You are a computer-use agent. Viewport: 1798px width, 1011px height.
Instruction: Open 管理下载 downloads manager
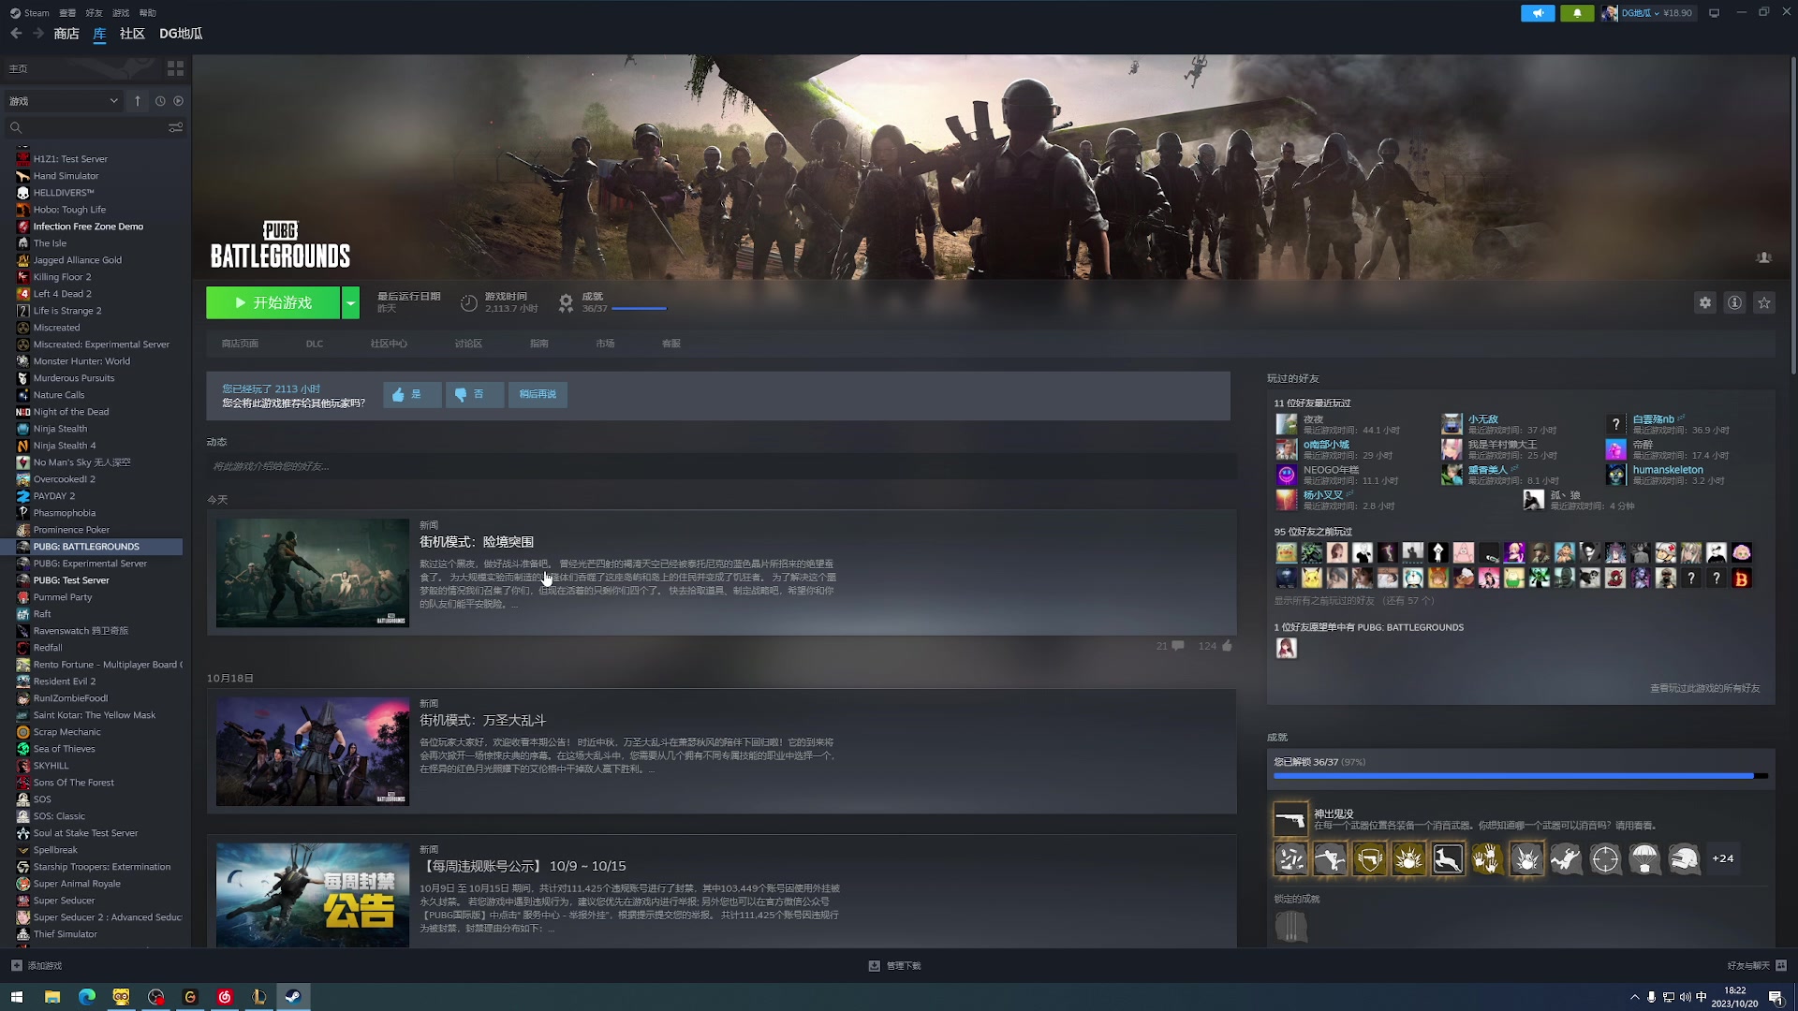pos(895,965)
